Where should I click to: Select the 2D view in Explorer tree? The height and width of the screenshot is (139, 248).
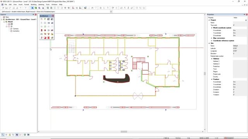12,24
